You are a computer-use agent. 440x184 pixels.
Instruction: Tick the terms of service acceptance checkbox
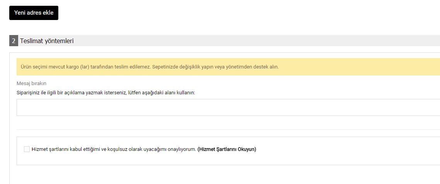pyautogui.click(x=27, y=149)
